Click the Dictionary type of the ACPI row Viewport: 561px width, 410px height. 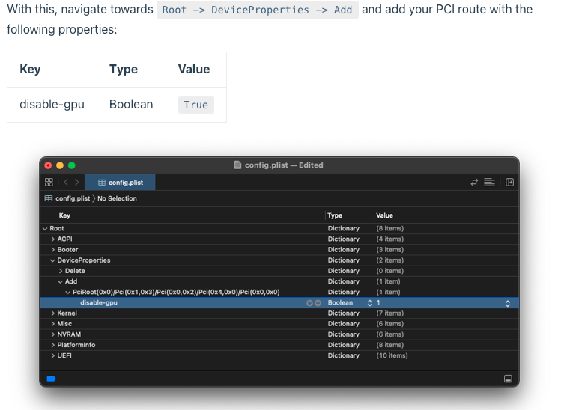coord(344,239)
